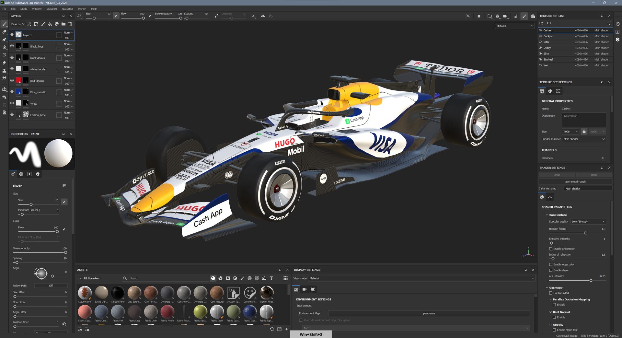622x338 pixels.
Task: Open the viewport Material mode dropdown
Action: (x=515, y=26)
